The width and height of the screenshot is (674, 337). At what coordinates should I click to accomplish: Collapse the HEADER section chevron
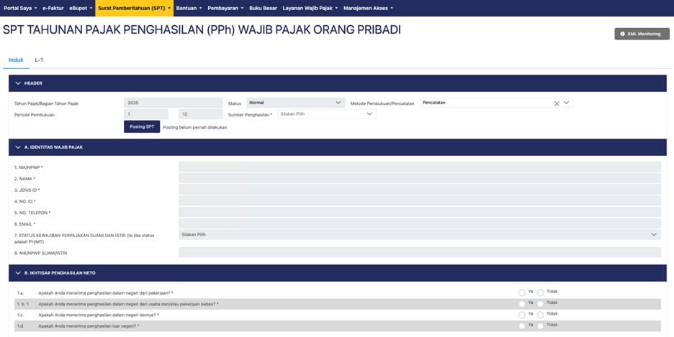pyautogui.click(x=18, y=83)
